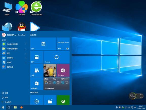Click the Angry Snow Bear user account

point(14,35)
